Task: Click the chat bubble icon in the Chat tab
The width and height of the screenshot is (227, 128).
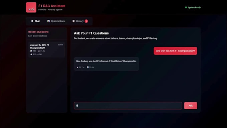Action: (x=32, y=21)
